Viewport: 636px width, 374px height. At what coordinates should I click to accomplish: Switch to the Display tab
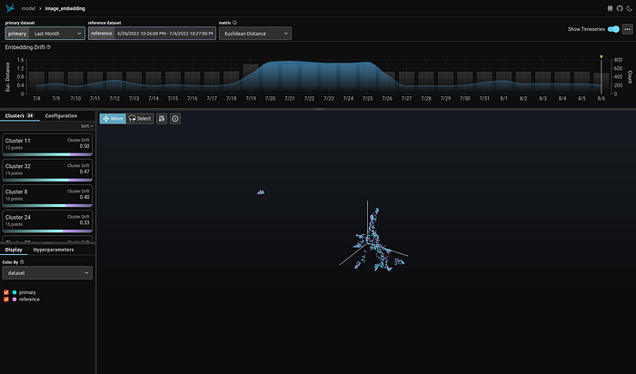14,250
